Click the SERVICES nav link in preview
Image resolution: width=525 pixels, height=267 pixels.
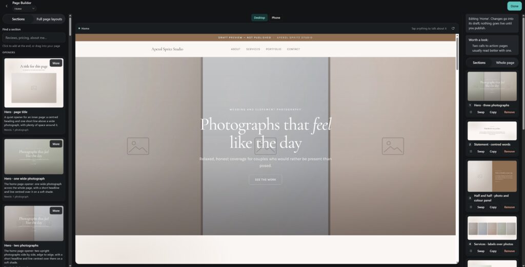[253, 49]
